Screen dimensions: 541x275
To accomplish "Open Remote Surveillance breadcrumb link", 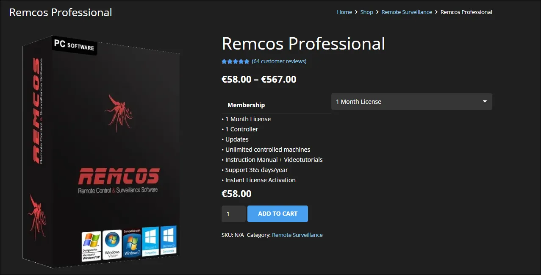I will (x=407, y=12).
